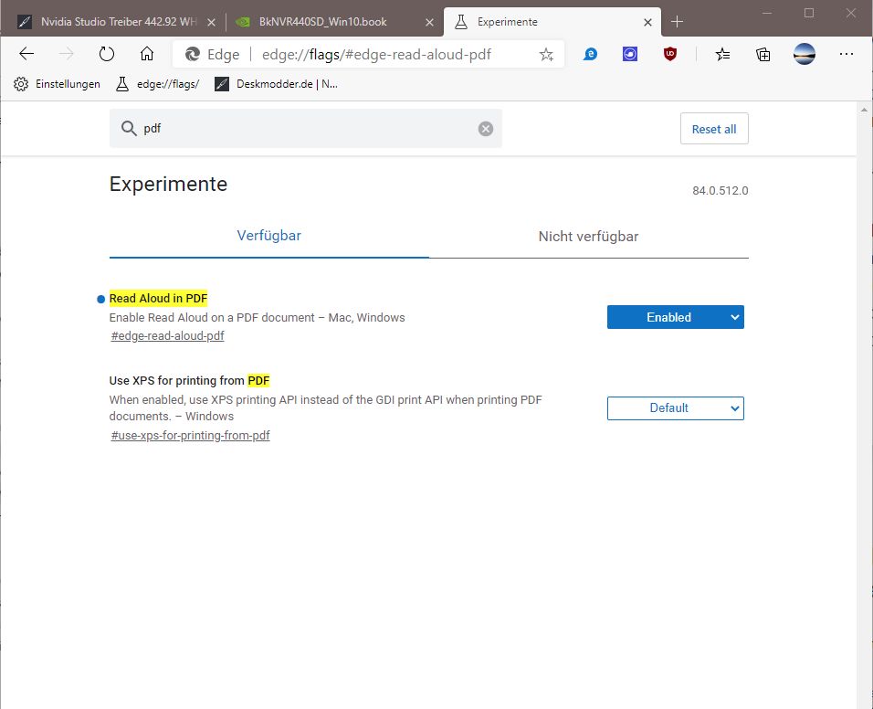873x709 pixels.
Task: Open the home page icon
Action: click(x=146, y=54)
